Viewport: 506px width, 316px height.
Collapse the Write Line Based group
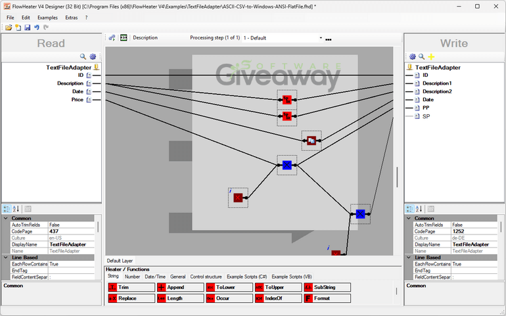point(409,258)
